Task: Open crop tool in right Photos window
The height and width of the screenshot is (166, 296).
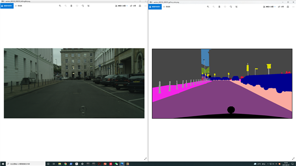Action: pyautogui.click(x=236, y=6)
